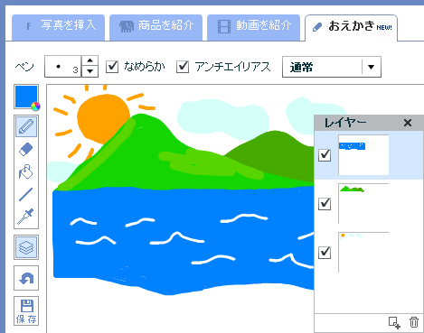Hide the sun and clouds layer

pyautogui.click(x=325, y=253)
